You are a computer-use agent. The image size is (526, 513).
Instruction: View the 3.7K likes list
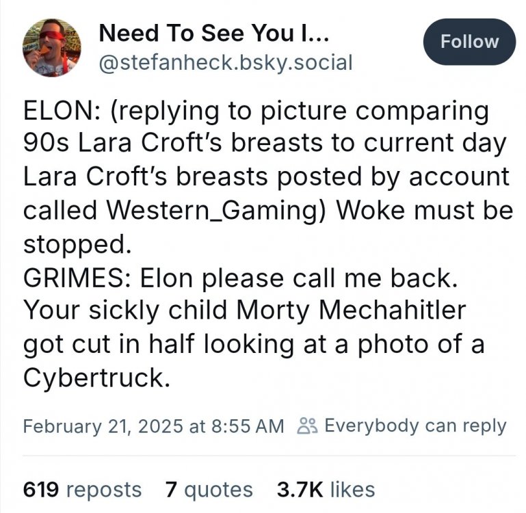(x=326, y=489)
